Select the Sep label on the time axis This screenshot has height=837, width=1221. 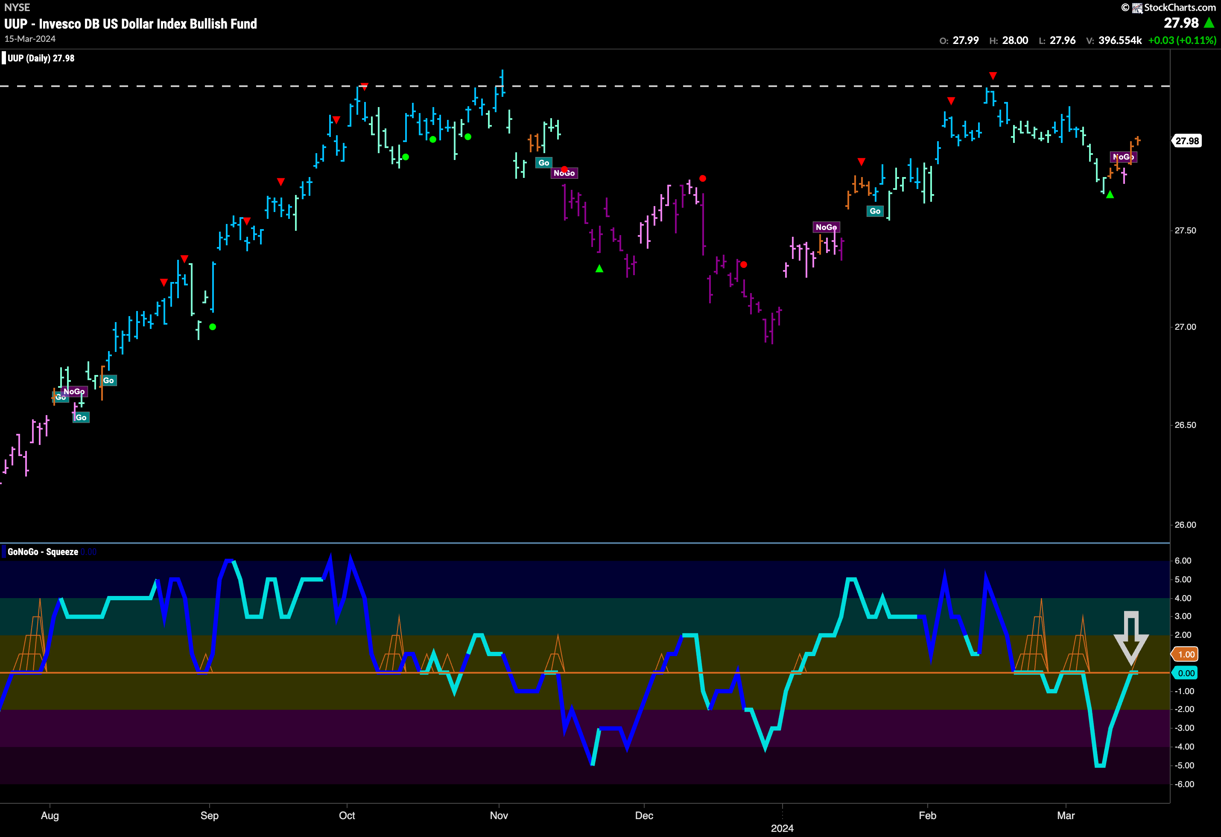tap(209, 816)
